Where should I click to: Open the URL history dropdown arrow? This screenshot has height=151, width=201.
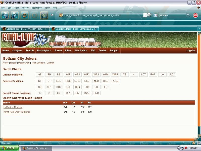[x=145, y=15]
